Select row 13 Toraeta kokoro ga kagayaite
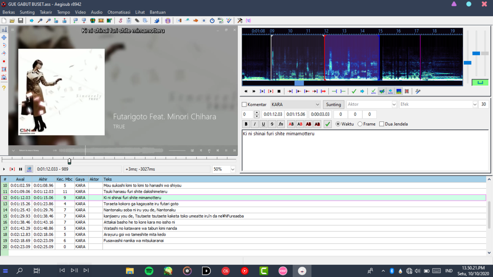 point(244,204)
